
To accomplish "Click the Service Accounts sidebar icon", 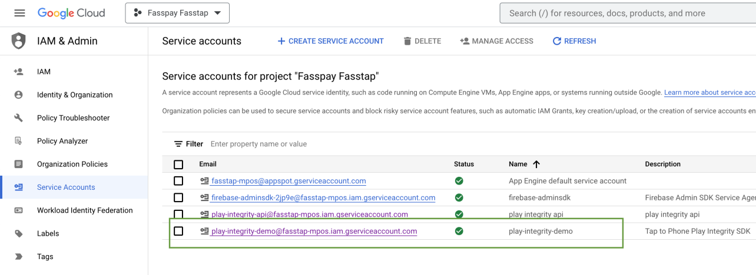I will click(18, 187).
